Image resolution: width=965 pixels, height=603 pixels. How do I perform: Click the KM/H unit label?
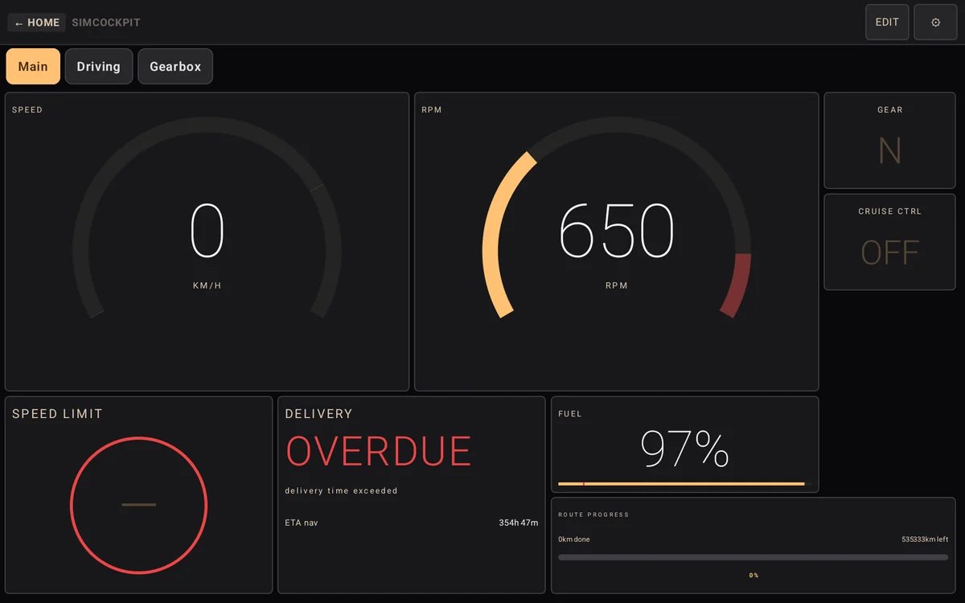207,285
